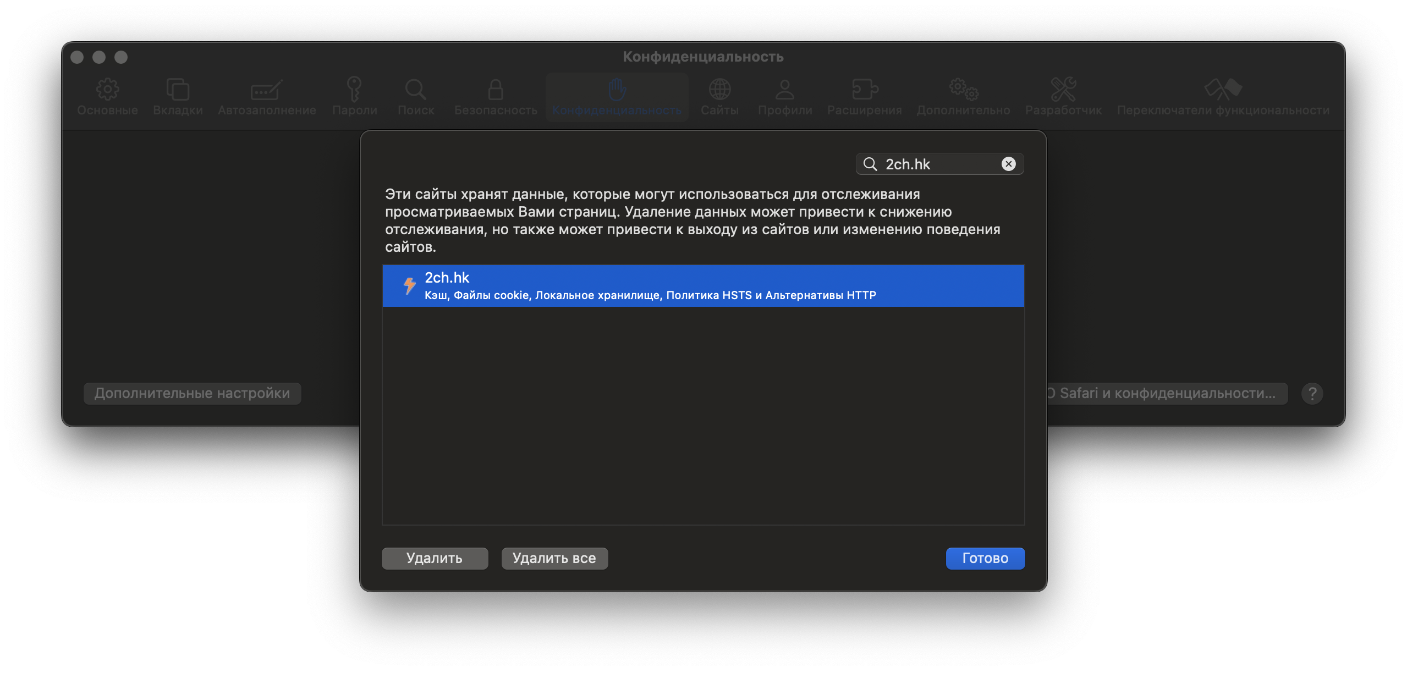
Task: Open the Сайты globe icon
Action: (719, 89)
